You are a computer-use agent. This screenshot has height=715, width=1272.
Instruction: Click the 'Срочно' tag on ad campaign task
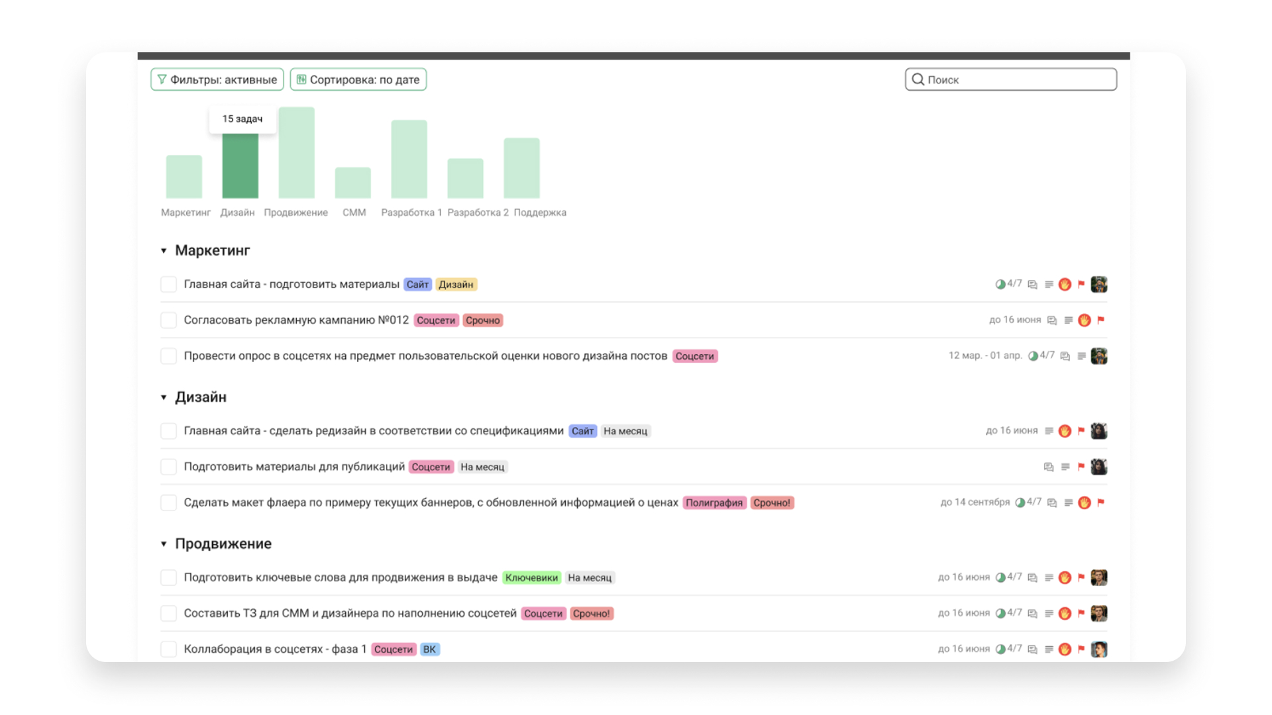[x=482, y=320]
